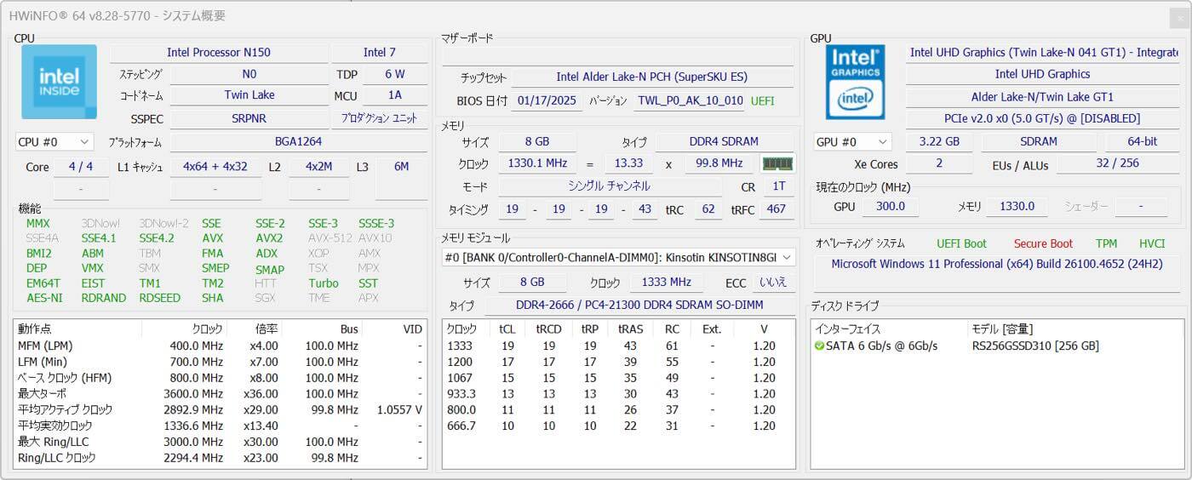This screenshot has height=480, width=1192.
Task: Select the いいえ ECC field
Action: [x=773, y=283]
